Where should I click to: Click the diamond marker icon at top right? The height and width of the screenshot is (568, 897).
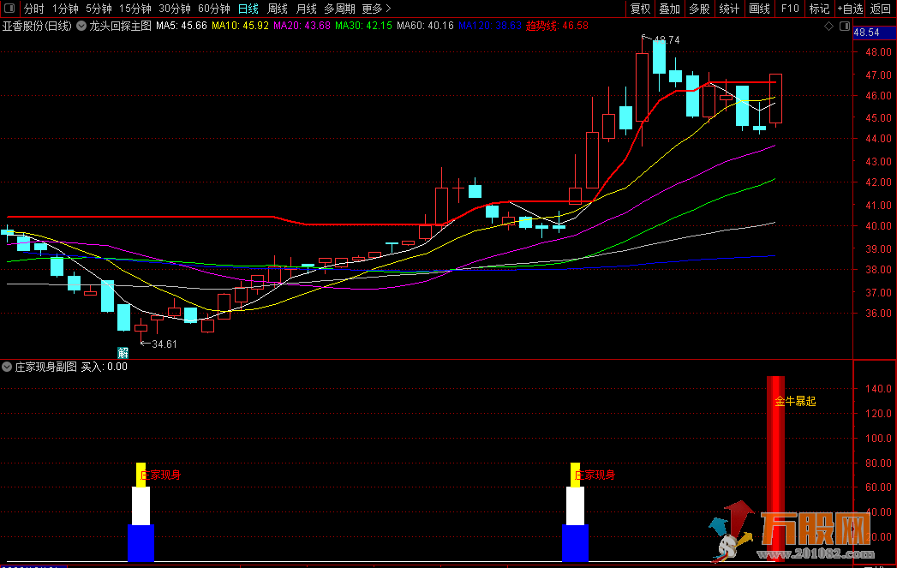[x=828, y=27]
